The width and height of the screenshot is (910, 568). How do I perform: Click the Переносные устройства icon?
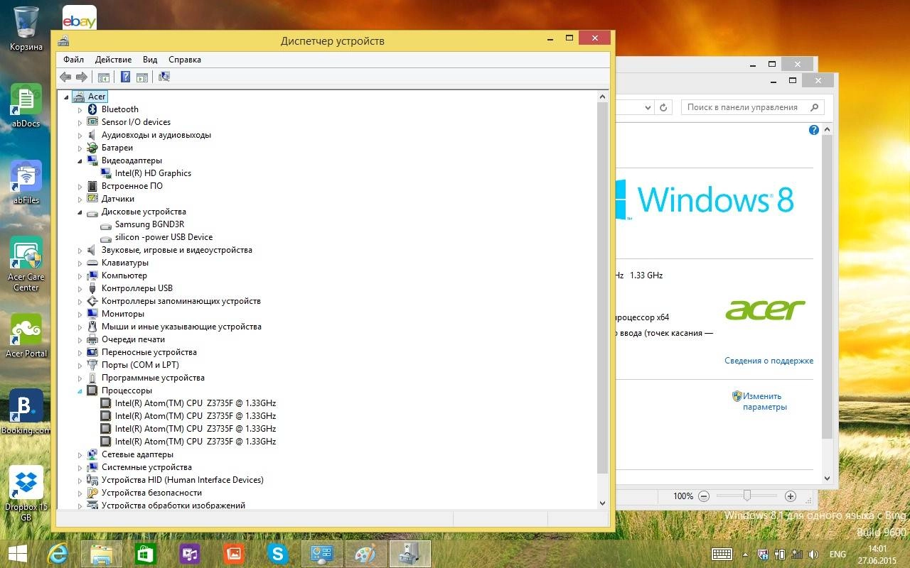92,352
